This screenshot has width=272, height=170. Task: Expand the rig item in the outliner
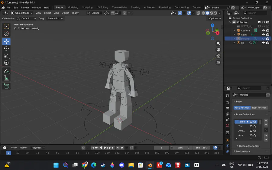(234, 43)
